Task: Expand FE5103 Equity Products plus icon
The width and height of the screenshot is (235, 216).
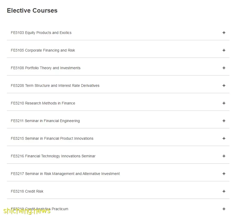Action: coord(224,33)
